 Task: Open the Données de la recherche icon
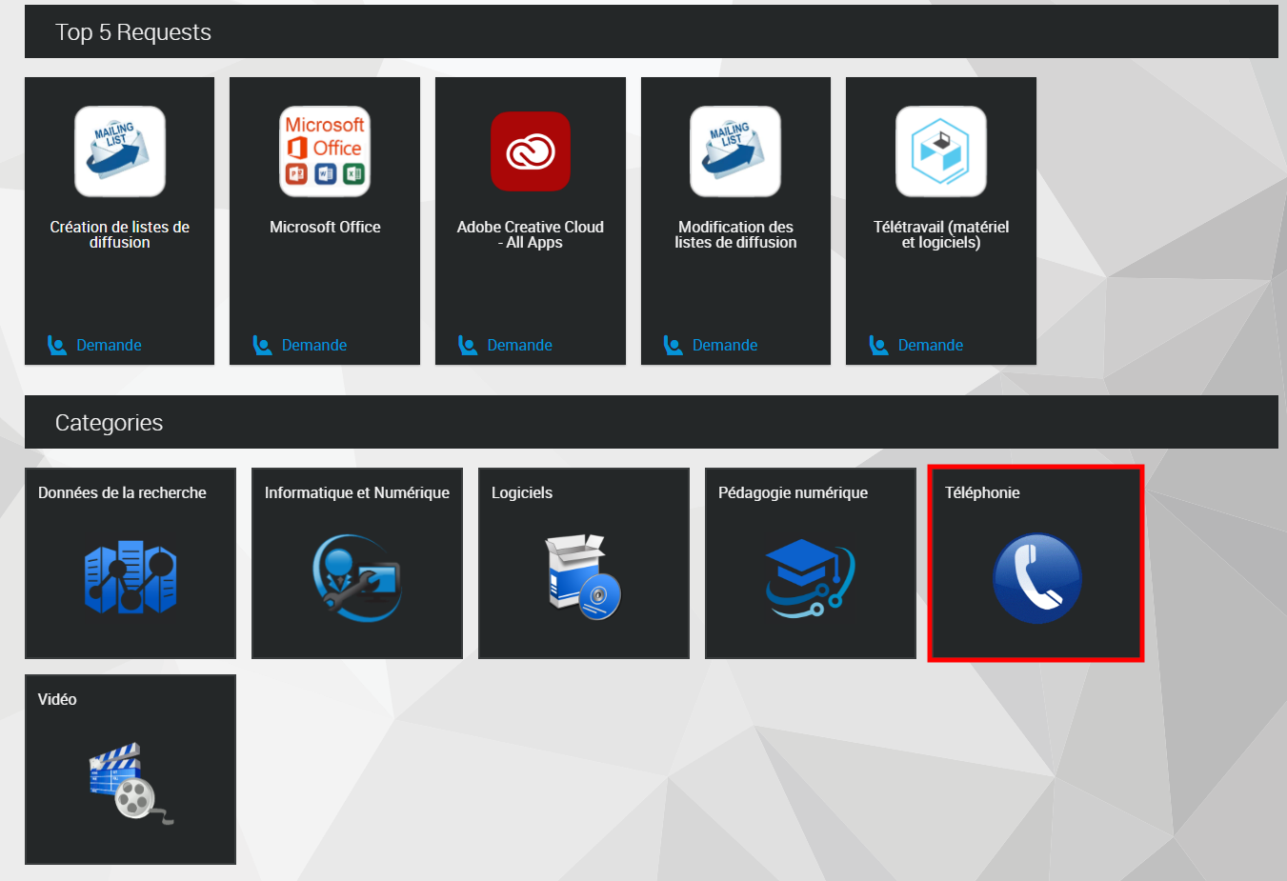pos(131,577)
